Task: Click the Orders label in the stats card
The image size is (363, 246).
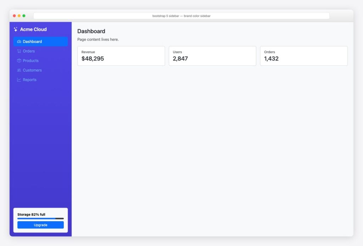Action: 269,52
